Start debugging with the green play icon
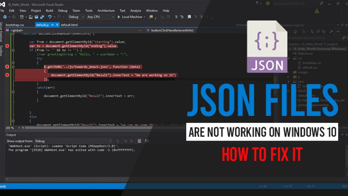 pos(119,17)
